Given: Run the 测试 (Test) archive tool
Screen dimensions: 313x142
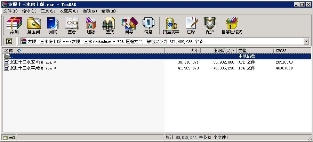Looking at the screenshot, I should point(53,26).
